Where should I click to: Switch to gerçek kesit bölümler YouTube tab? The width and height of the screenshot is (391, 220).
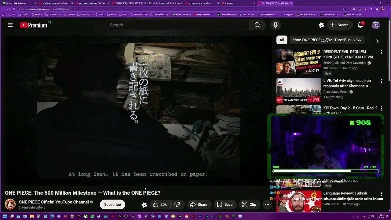click(92, 3)
